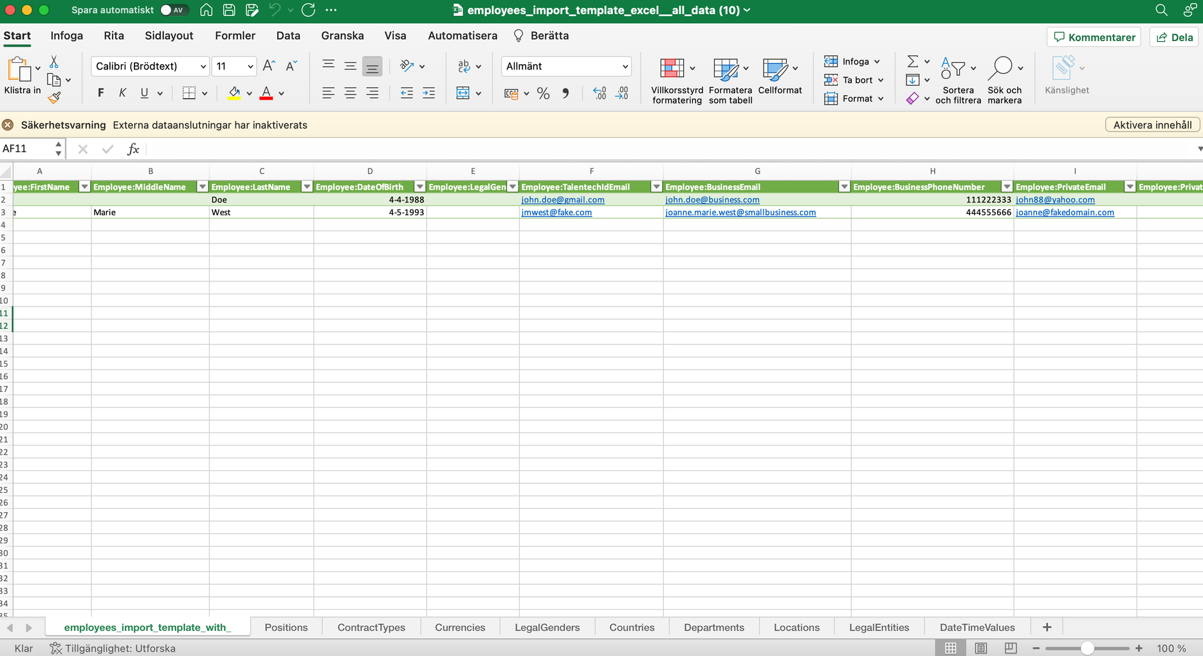Open john.doe@gmail.com link
1203x656 pixels.
pyautogui.click(x=563, y=200)
